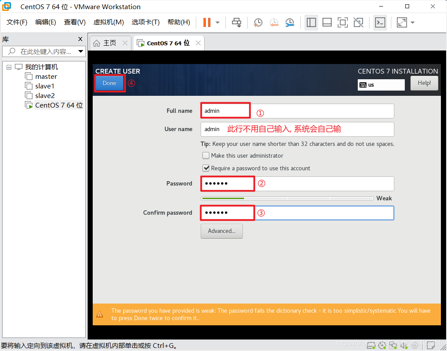This screenshot has height=351, width=447.
Task: Click the password strength bar
Action: tap(287, 198)
